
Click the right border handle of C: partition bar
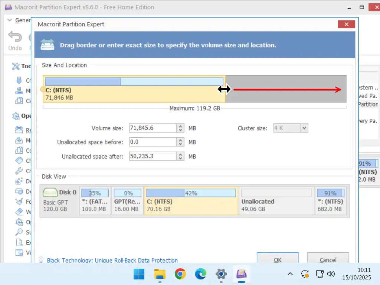[225, 89]
